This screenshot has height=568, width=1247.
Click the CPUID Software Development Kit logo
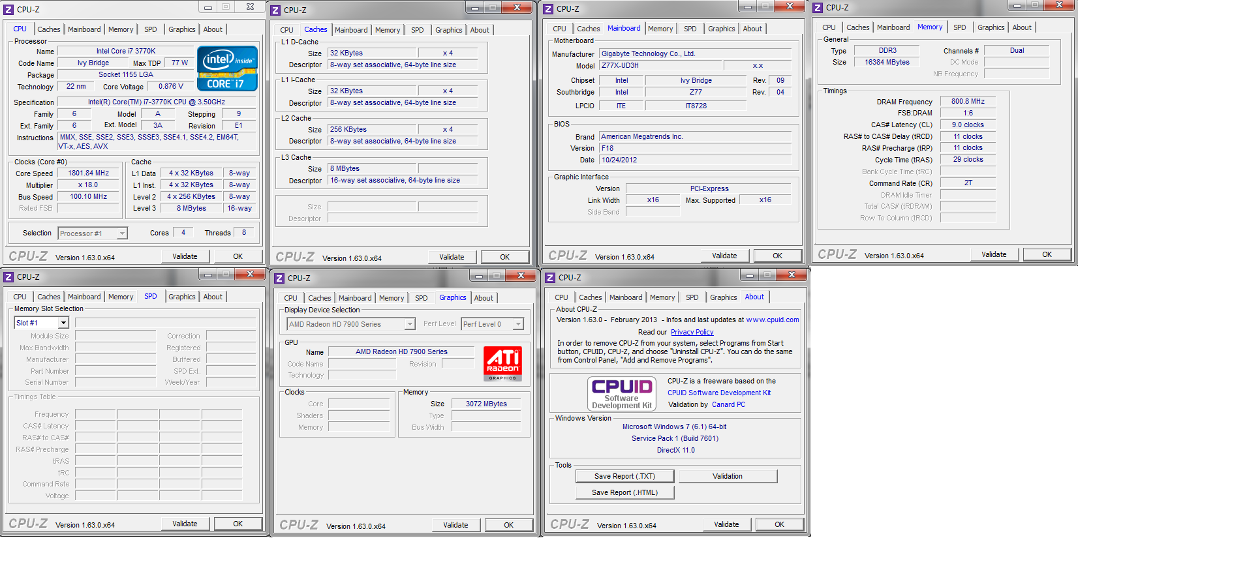(621, 393)
